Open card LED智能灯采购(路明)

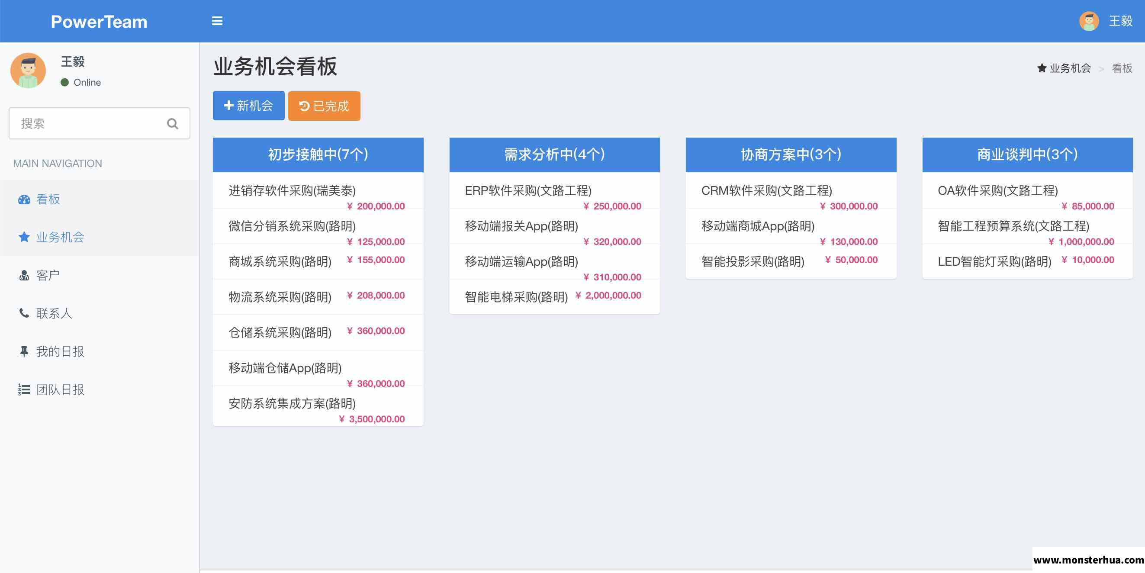1027,261
